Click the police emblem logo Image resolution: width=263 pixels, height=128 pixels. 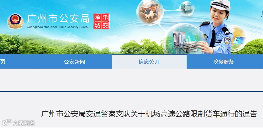15,21
